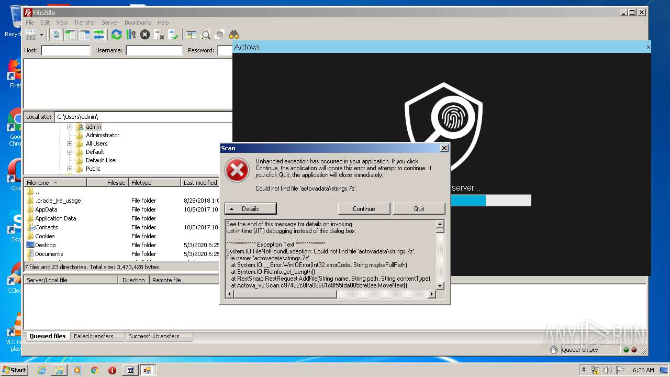Toggle the message log display icon
This screenshot has width=670, height=377.
[x=56, y=35]
